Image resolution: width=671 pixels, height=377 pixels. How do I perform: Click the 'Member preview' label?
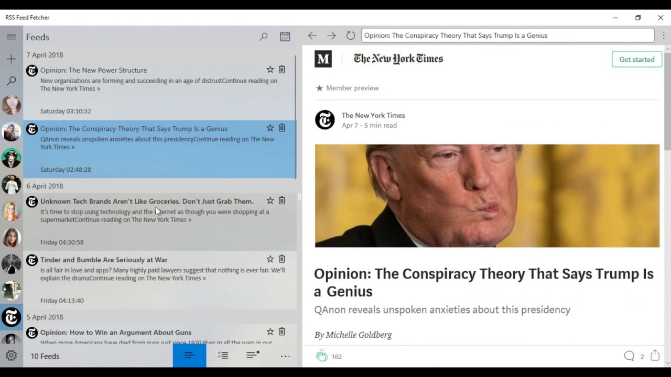point(352,88)
